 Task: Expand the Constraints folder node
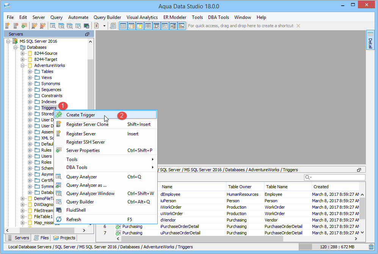pyautogui.click(x=30, y=96)
